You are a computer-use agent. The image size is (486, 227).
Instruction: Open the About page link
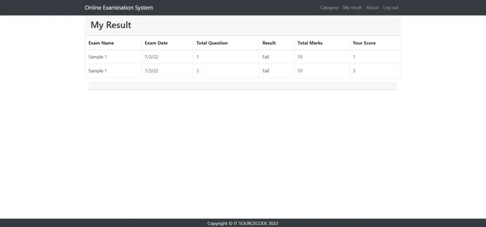[x=372, y=8]
